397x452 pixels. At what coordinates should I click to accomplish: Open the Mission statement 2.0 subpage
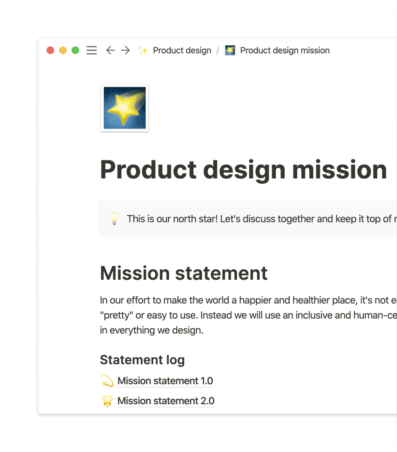point(166,401)
